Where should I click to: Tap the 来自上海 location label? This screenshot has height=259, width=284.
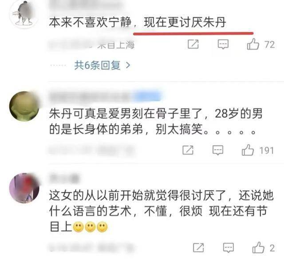point(116,45)
